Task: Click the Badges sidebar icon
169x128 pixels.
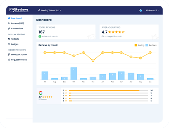Action: point(9,44)
